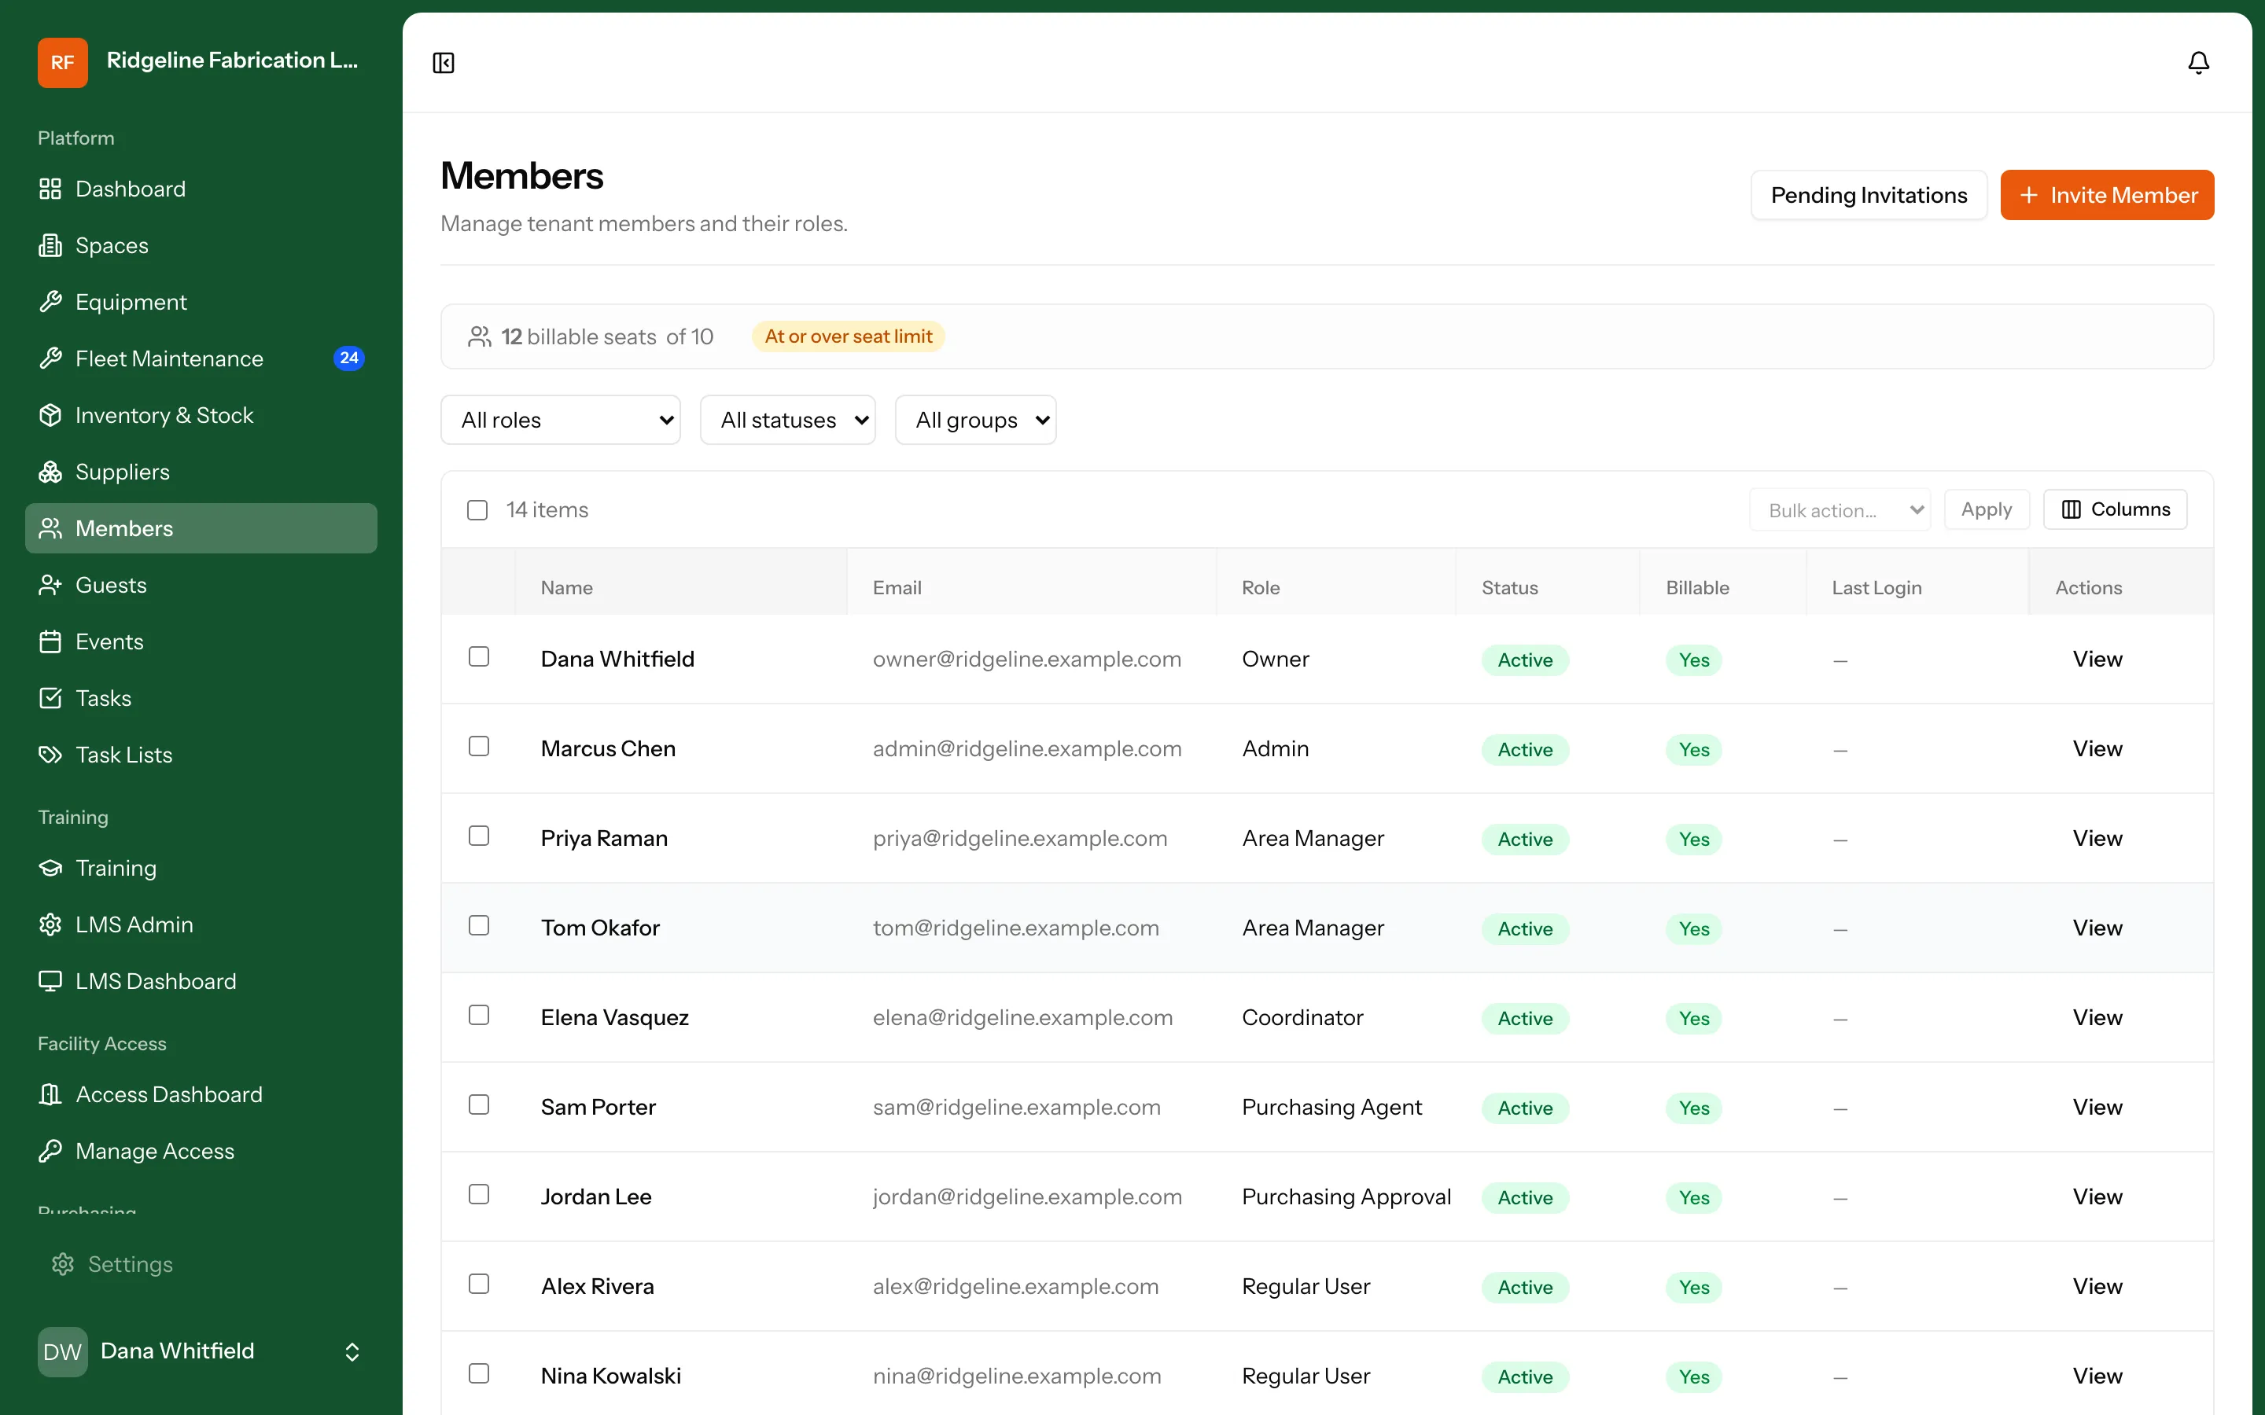Open Dashboard in the sidebar
This screenshot has height=1415, width=2265.
[x=201, y=189]
